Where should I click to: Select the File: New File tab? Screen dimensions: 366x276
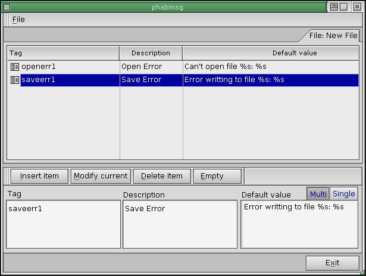(333, 36)
